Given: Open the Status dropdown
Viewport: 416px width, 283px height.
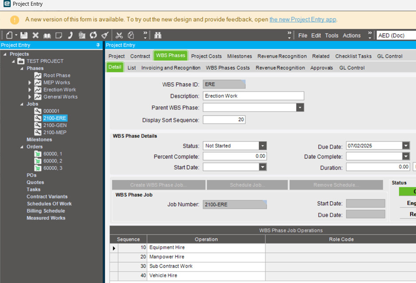Looking at the screenshot, I should point(262,146).
